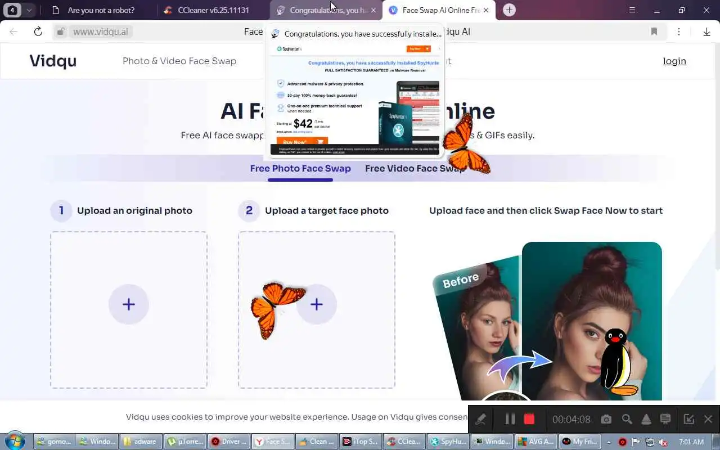Open the Driver taskbar item

(229, 442)
